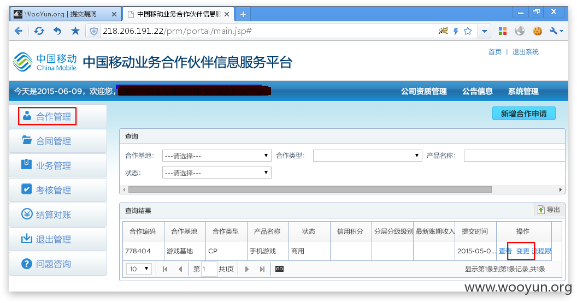Open the wrench settings menu
Image resolution: width=577 pixels, height=303 pixels.
tap(556, 31)
